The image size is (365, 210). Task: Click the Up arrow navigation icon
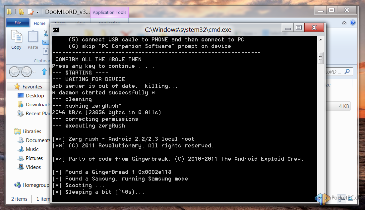coord(44,72)
